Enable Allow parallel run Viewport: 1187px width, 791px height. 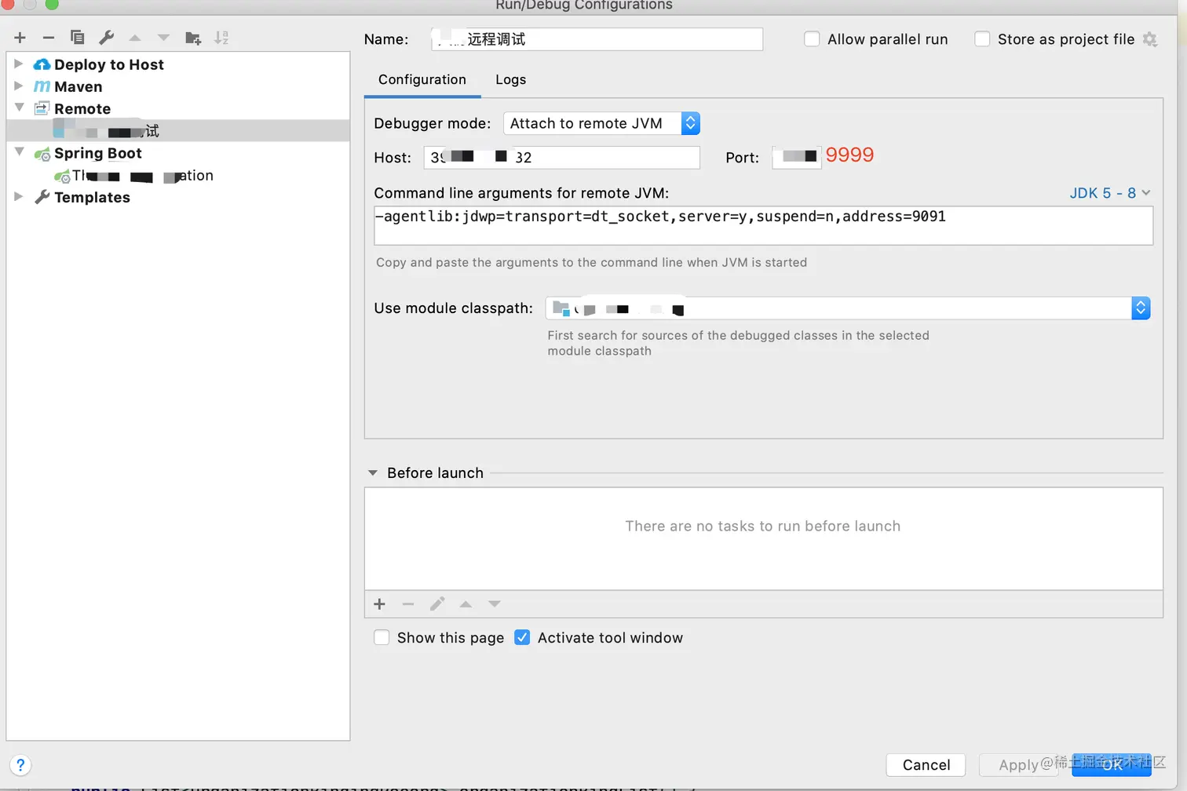click(x=812, y=39)
